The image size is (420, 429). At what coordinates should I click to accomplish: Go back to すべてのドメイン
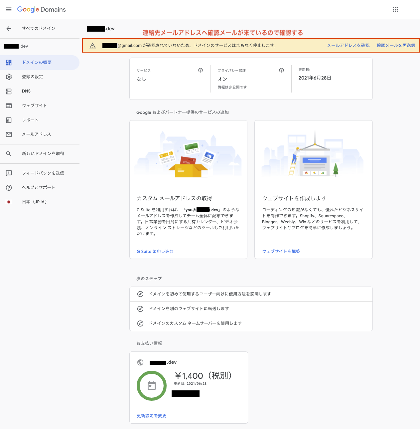(39, 29)
